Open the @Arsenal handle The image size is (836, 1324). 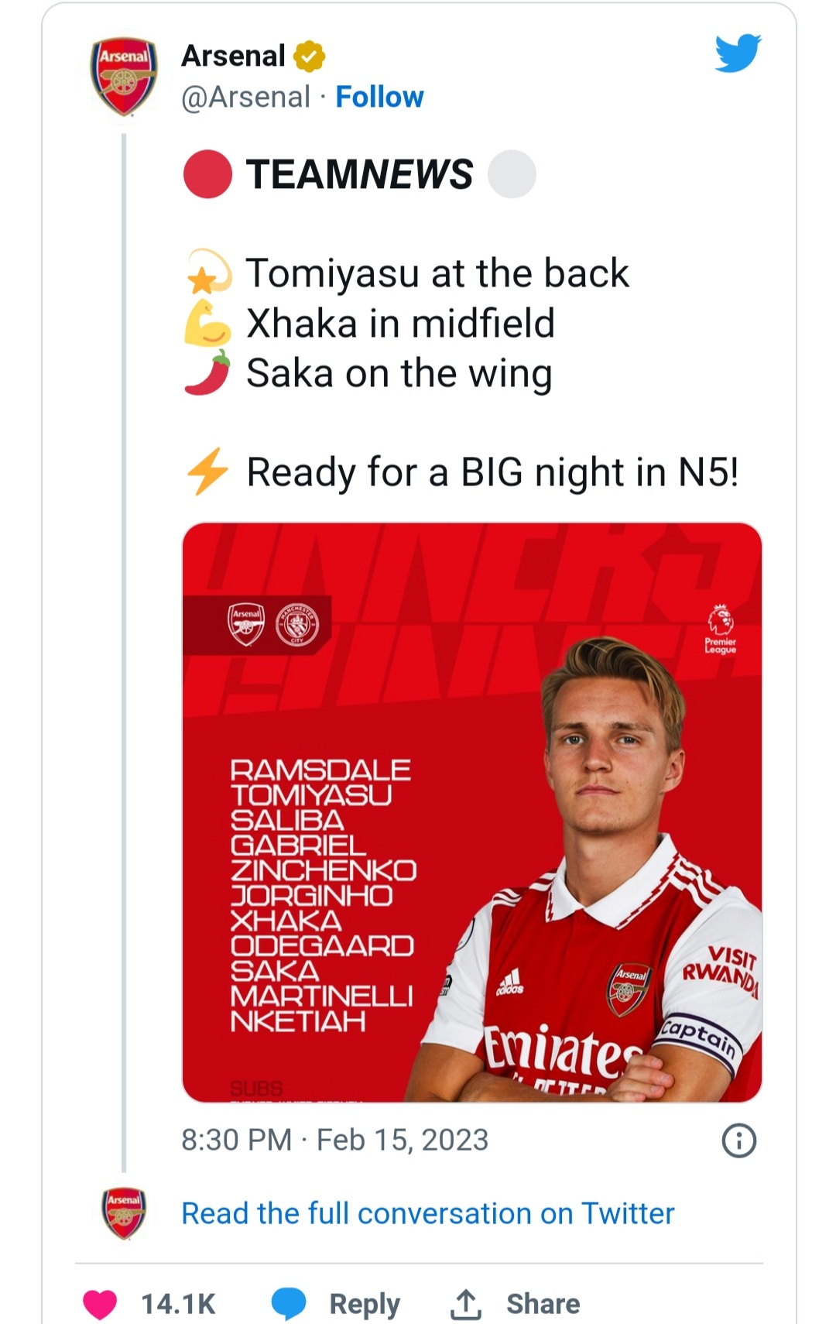pos(245,97)
